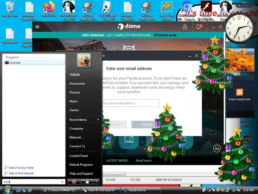Switch to Hack-It v4.0 beta 10 taskbar button
Viewport: 258px width, 194px height.
point(101,190)
